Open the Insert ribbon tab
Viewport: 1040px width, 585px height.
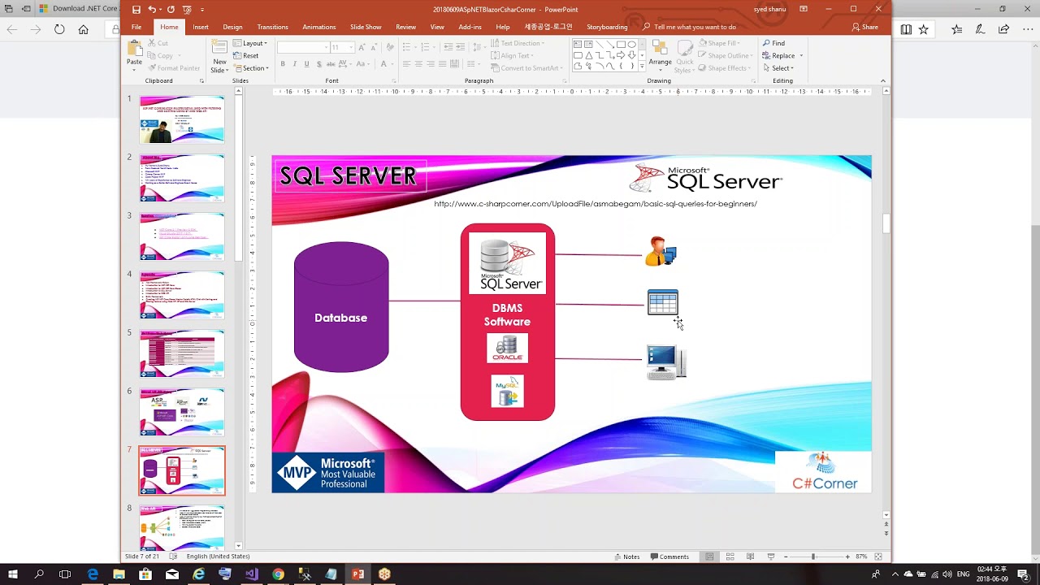click(x=200, y=27)
